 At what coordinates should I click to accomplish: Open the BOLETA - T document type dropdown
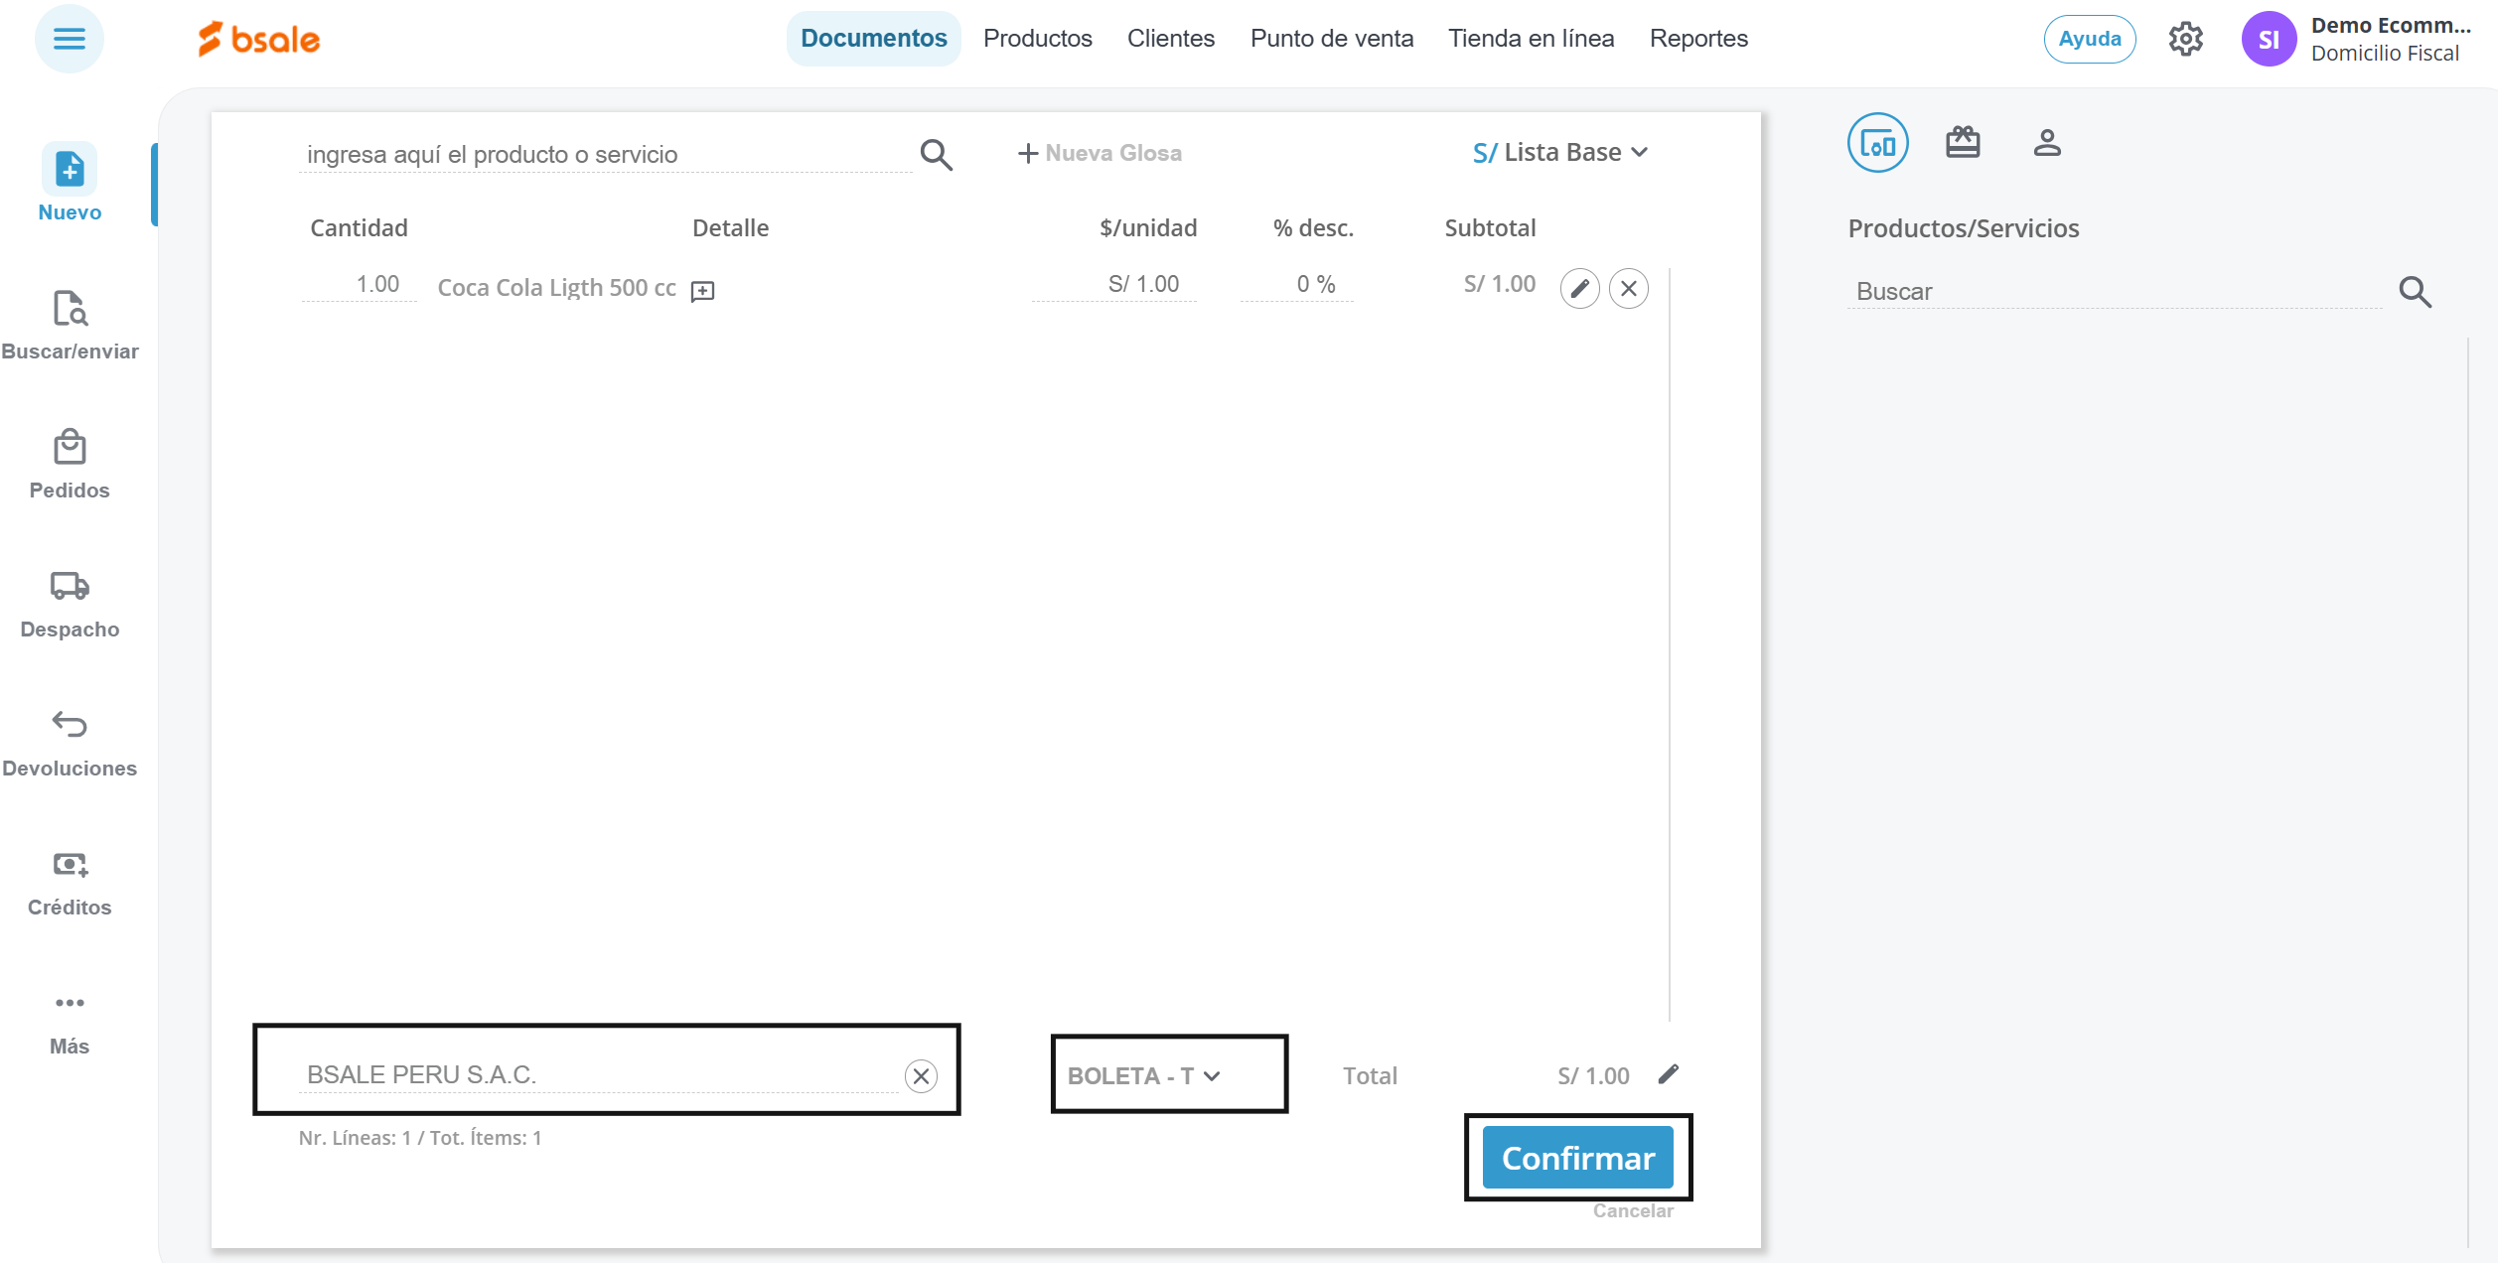1144,1076
